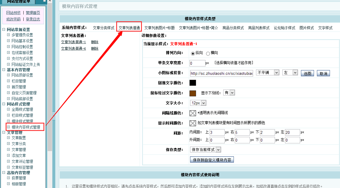Switch to the 文章分类样式 tab
340x188 pixels.
(103, 28)
